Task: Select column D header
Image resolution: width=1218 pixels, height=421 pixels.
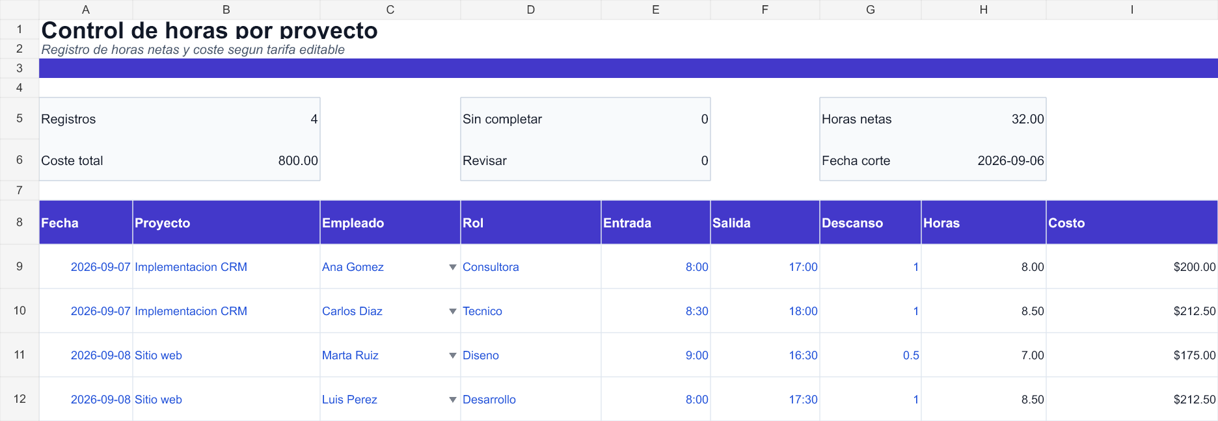Action: [531, 10]
